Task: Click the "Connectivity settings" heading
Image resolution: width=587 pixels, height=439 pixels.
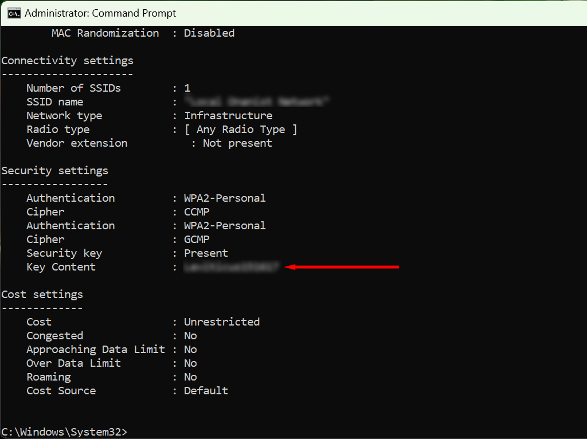Action: [67, 61]
